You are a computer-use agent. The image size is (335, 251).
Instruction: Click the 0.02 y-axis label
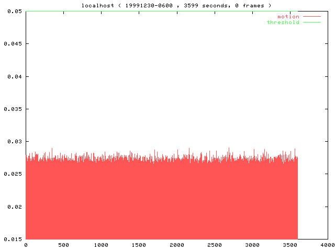click(x=10, y=207)
